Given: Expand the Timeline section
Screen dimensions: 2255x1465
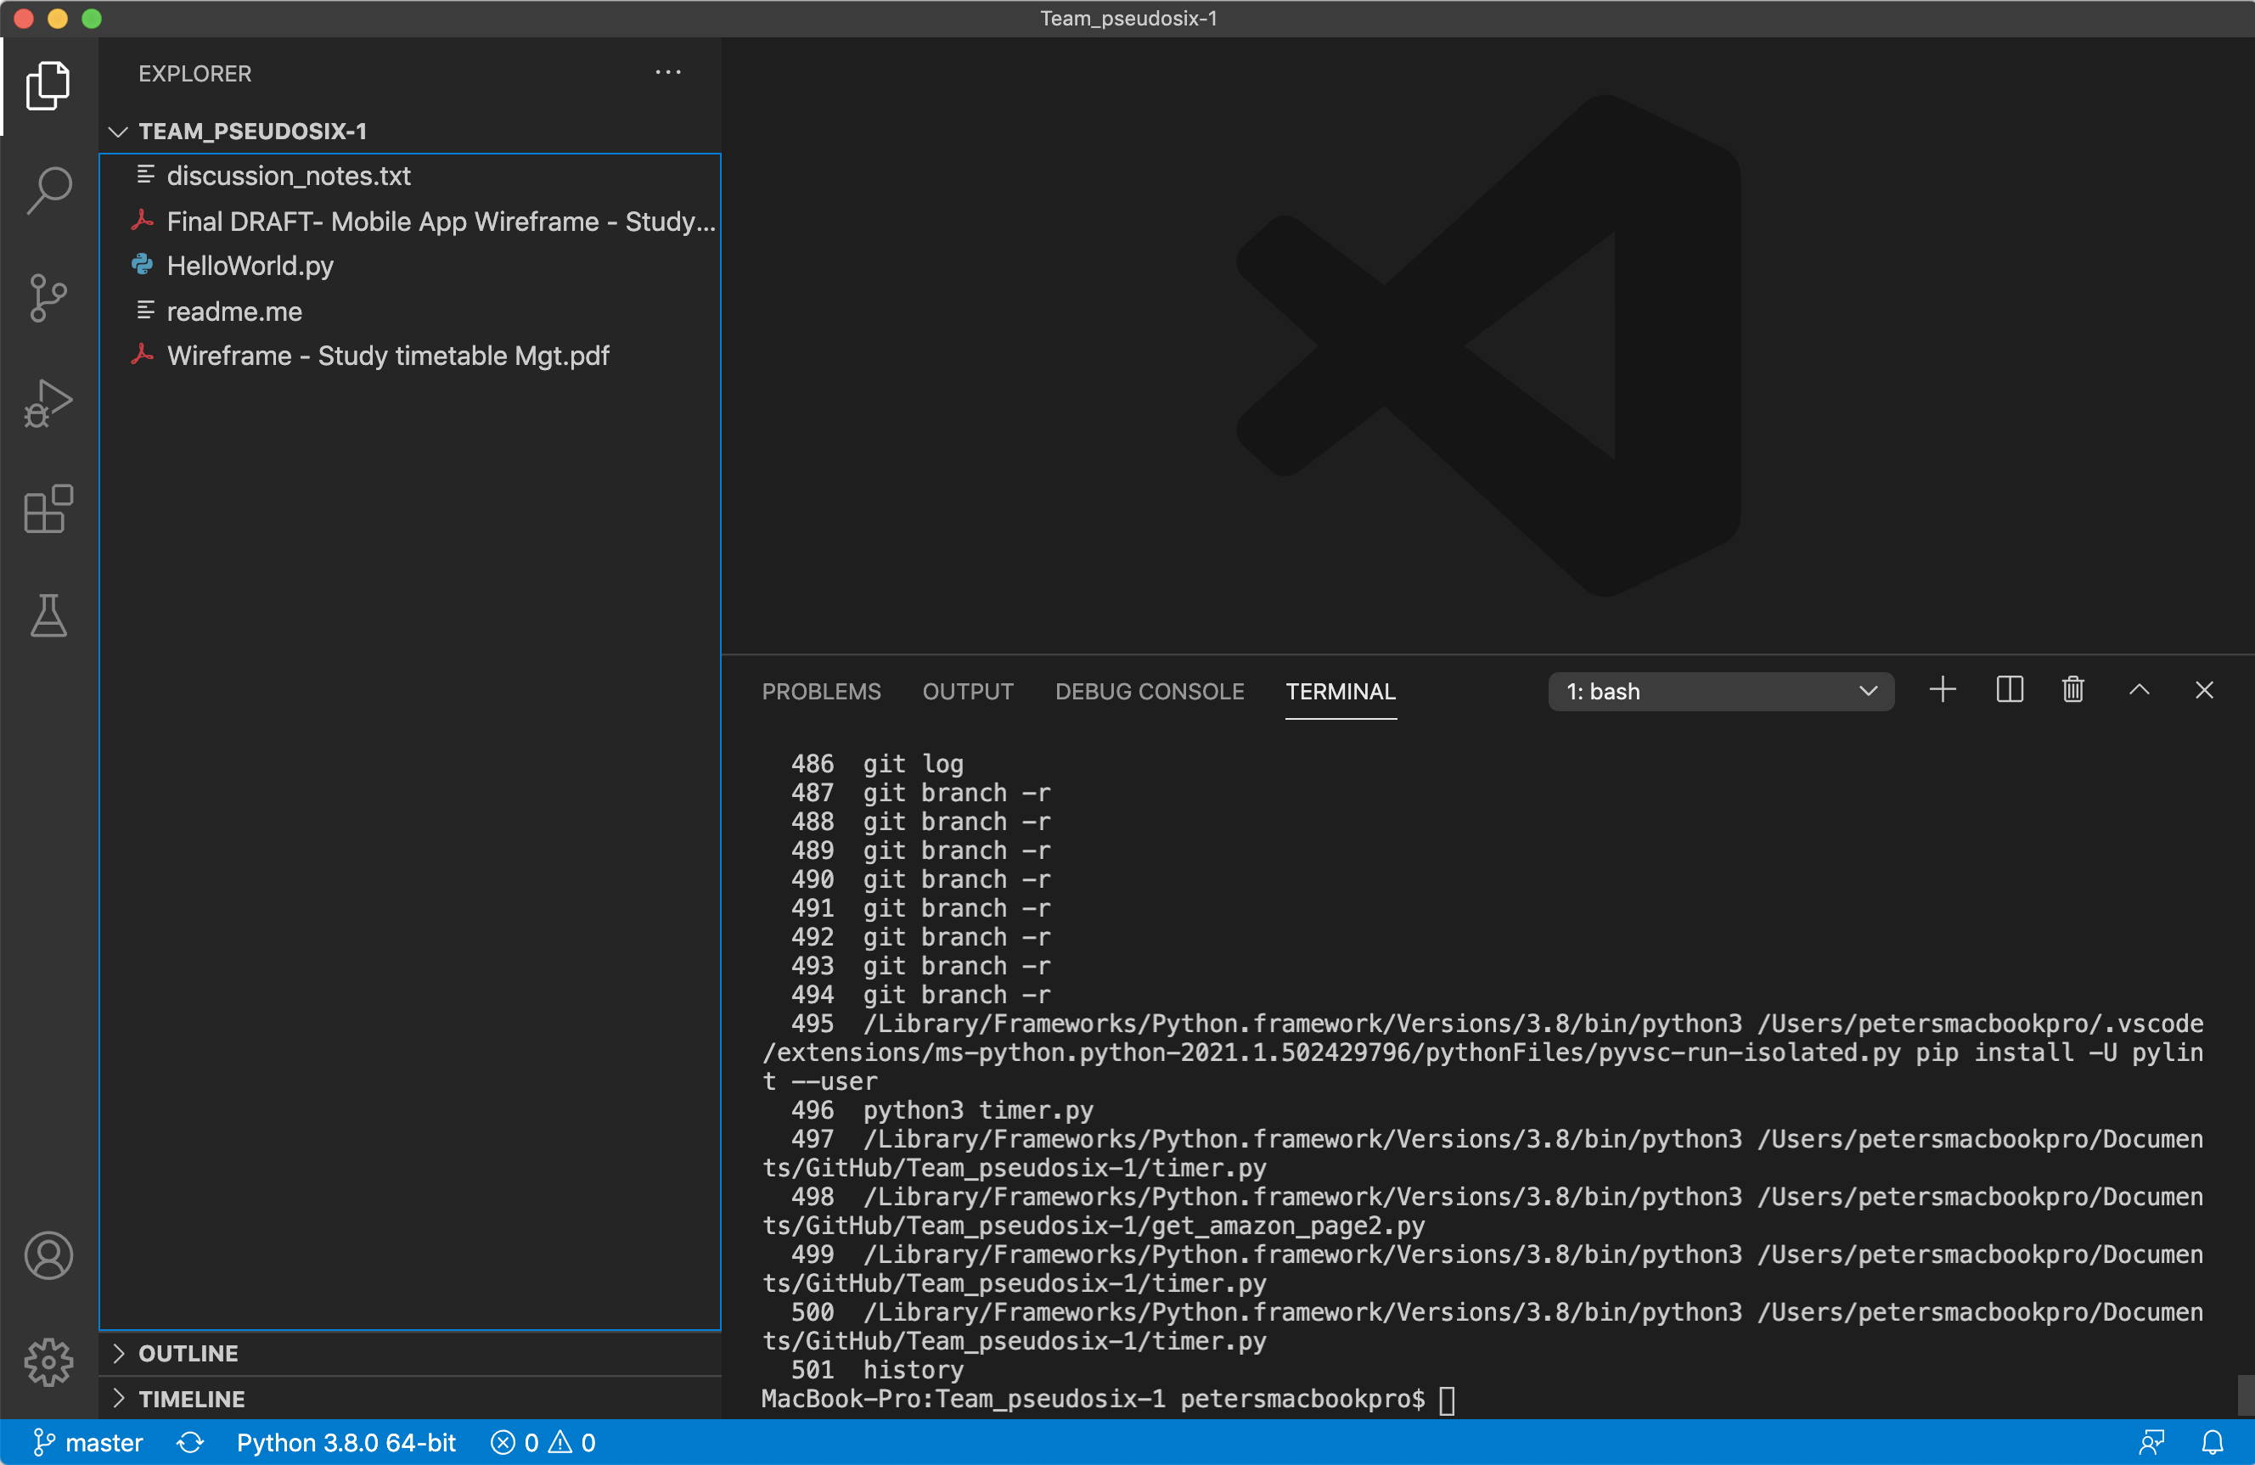Looking at the screenshot, I should click(x=191, y=1399).
